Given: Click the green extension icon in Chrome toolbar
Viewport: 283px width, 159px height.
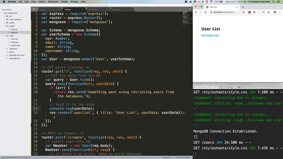Looking at the screenshot, I should click(x=254, y=12).
